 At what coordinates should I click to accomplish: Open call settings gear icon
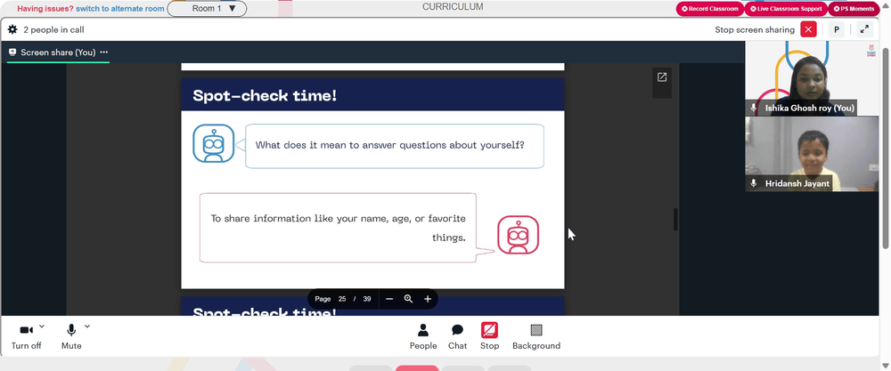point(12,29)
